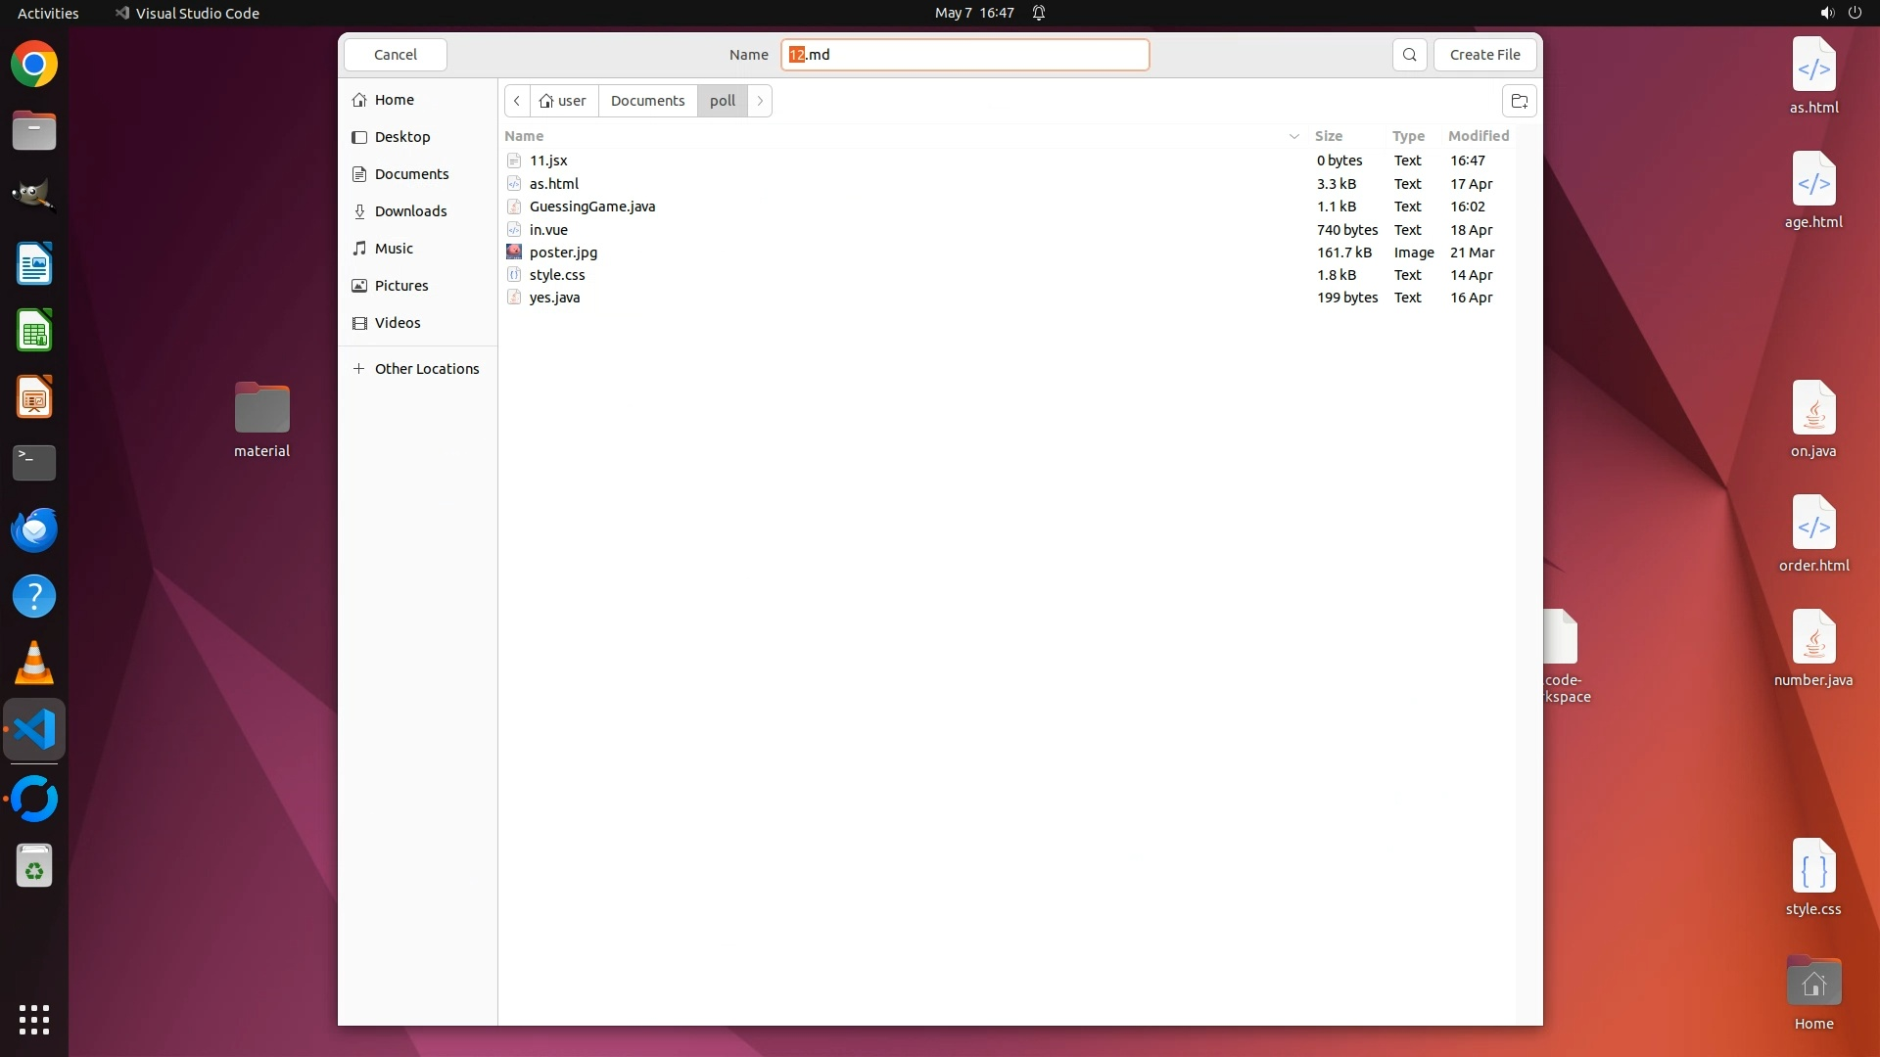Click the create new folder icon
Viewport: 1880px width, 1057px height.
(x=1519, y=101)
